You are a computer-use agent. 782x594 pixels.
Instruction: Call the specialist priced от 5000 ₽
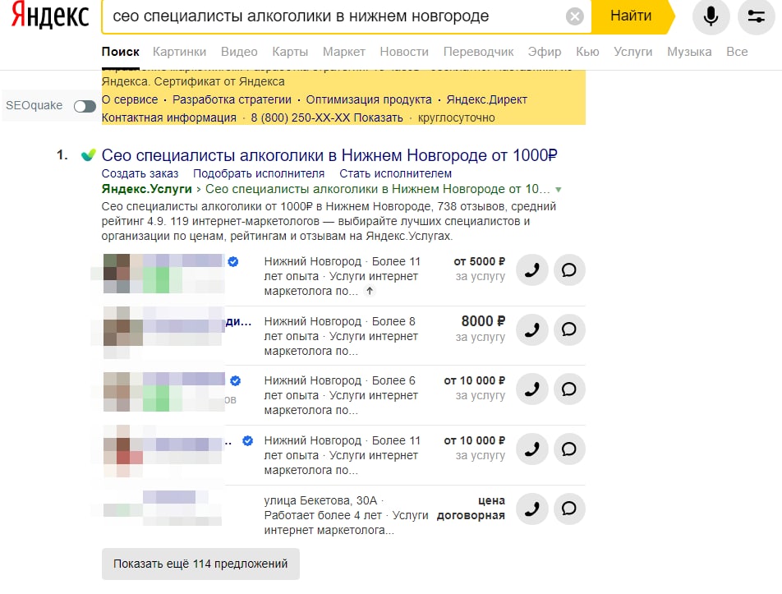click(x=532, y=270)
